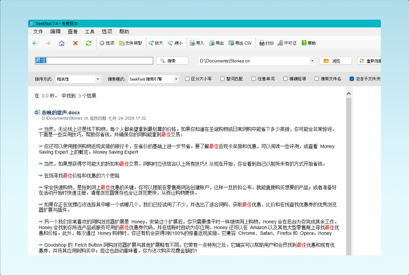Screen dimensions: 409x275
Task: Expand folder path D:\Documents\Stories cn dropdown
Action: coord(312,61)
